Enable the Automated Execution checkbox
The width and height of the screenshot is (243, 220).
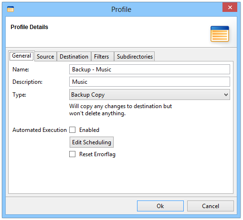coord(73,130)
